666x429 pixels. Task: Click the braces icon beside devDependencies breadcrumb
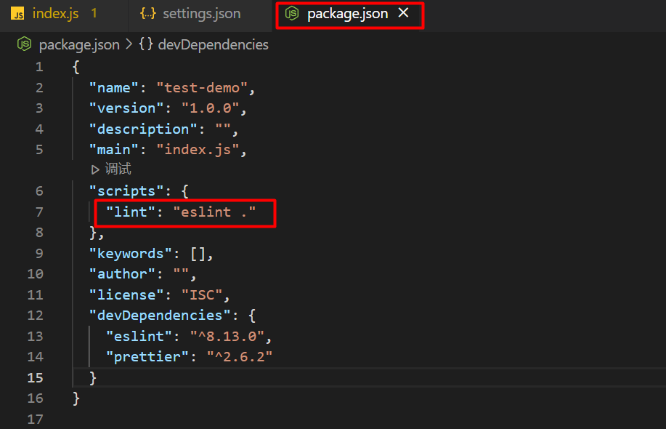pyautogui.click(x=145, y=44)
